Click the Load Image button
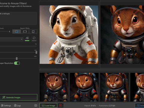This screenshot has width=144, height=108. pos(49,106)
